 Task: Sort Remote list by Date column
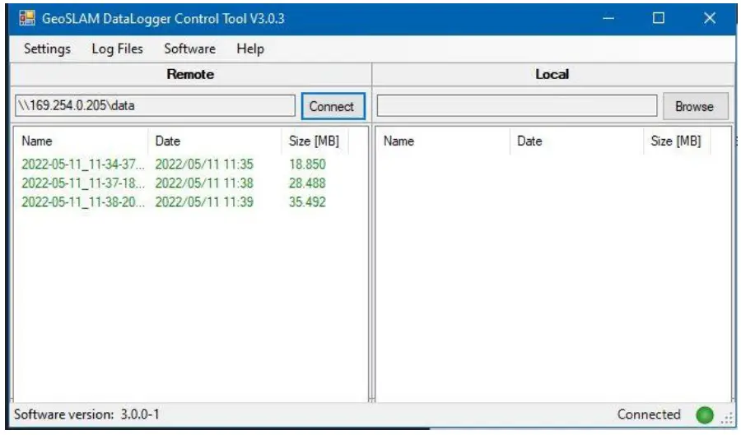click(215, 141)
